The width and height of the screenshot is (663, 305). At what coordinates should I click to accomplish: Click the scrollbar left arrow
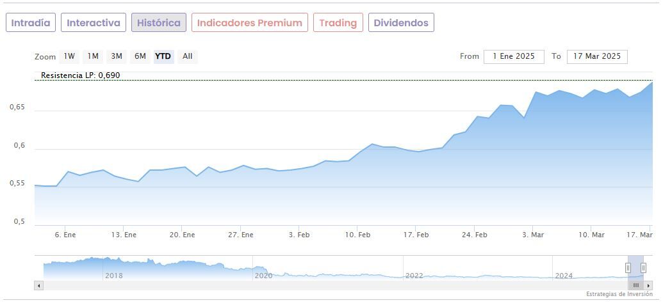[39, 285]
